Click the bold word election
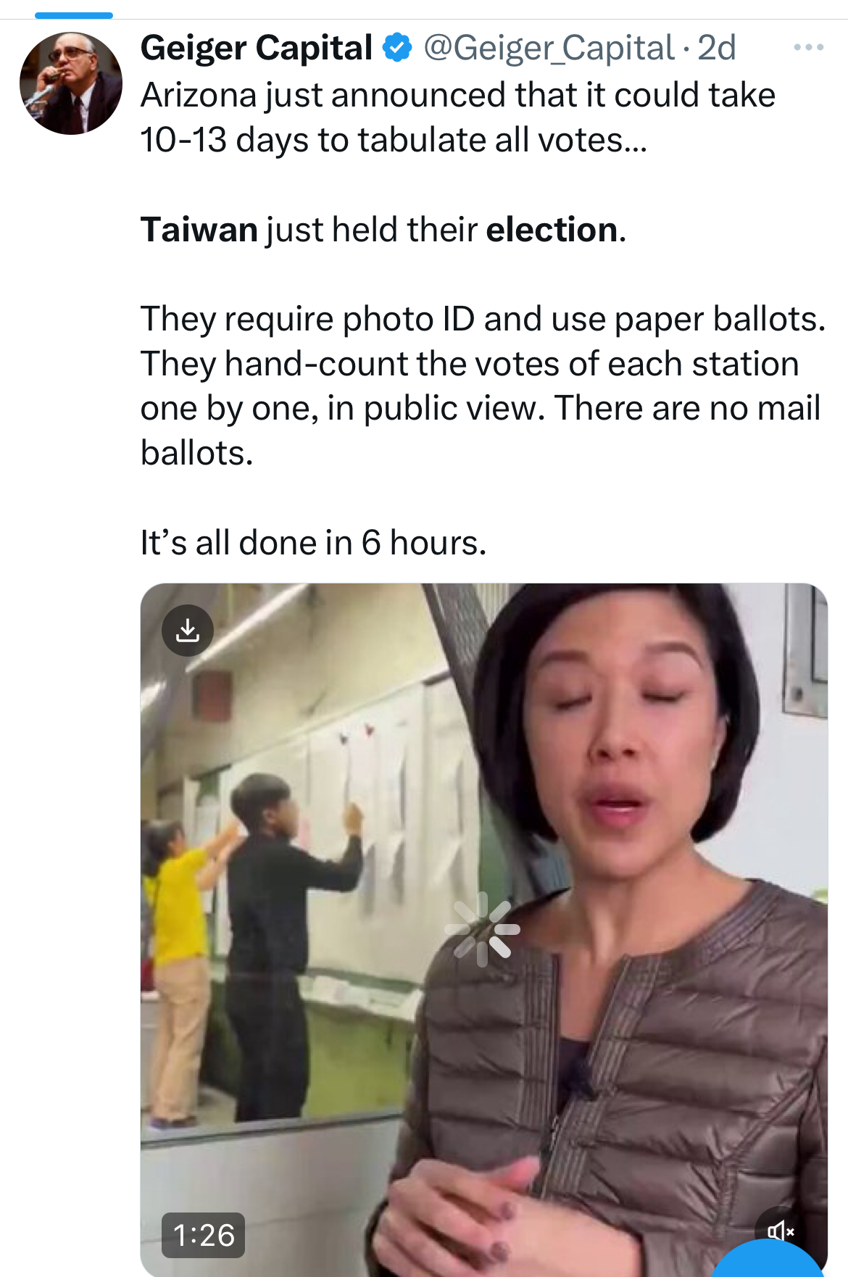Screen dimensions: 848x1277 552,230
